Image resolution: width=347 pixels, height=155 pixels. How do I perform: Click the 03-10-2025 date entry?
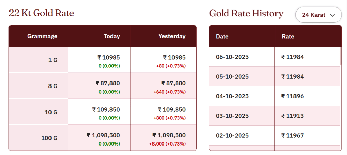(x=232, y=116)
